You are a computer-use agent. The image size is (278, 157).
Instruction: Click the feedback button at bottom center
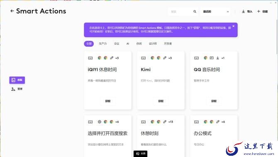click(140, 153)
